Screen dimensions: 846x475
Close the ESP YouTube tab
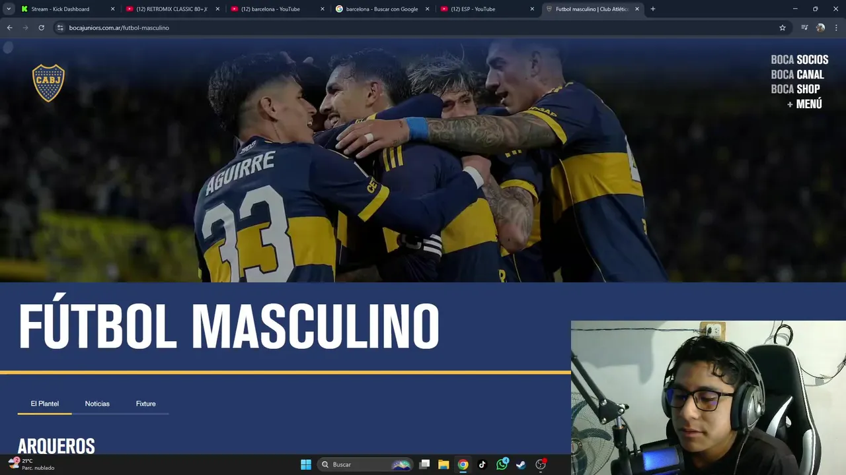[x=532, y=9]
